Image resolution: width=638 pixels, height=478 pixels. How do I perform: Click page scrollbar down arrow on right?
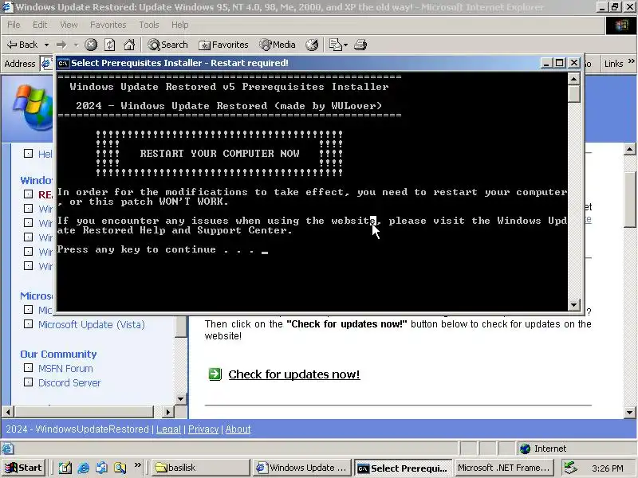(x=629, y=413)
